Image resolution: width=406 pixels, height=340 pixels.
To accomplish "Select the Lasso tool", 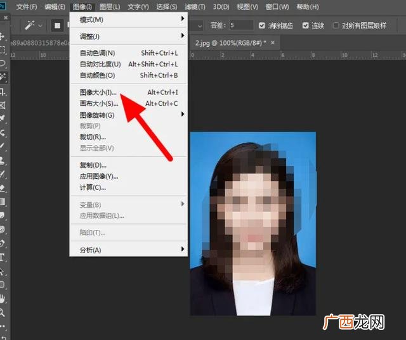I will (3, 63).
